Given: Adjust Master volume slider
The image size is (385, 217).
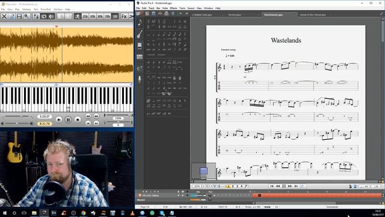Looking at the screenshot, I should click(x=198, y=200).
